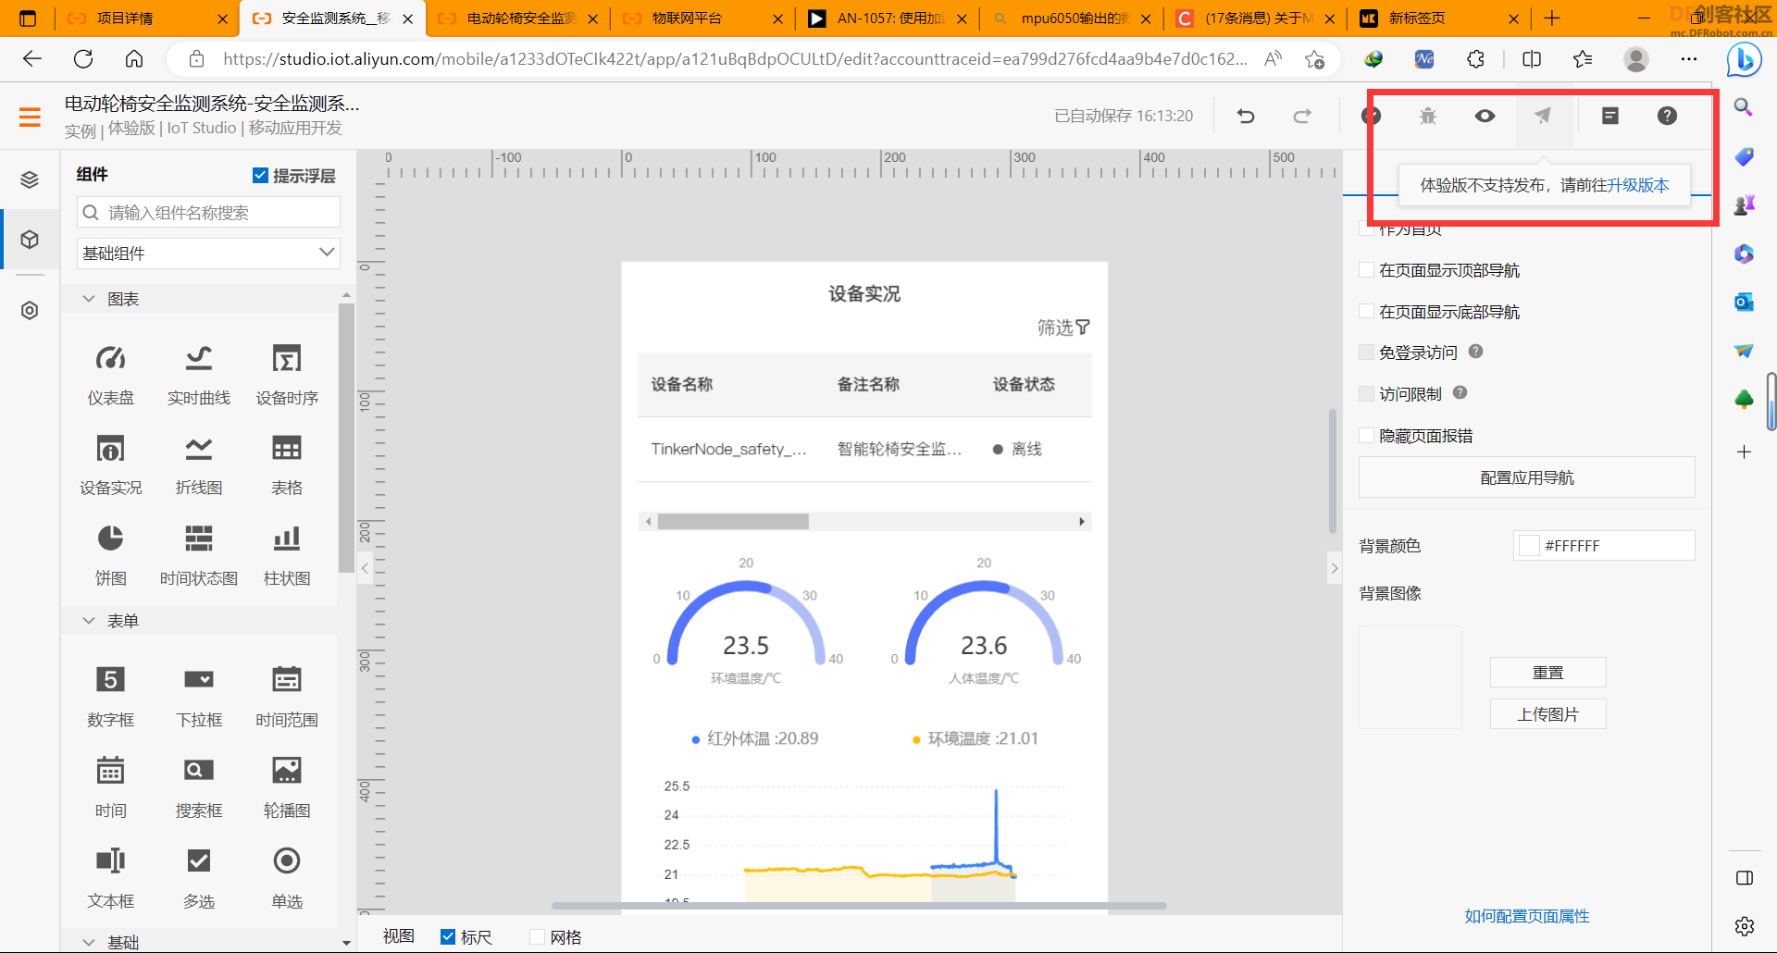Add the 文本框 text box component

coord(110,878)
